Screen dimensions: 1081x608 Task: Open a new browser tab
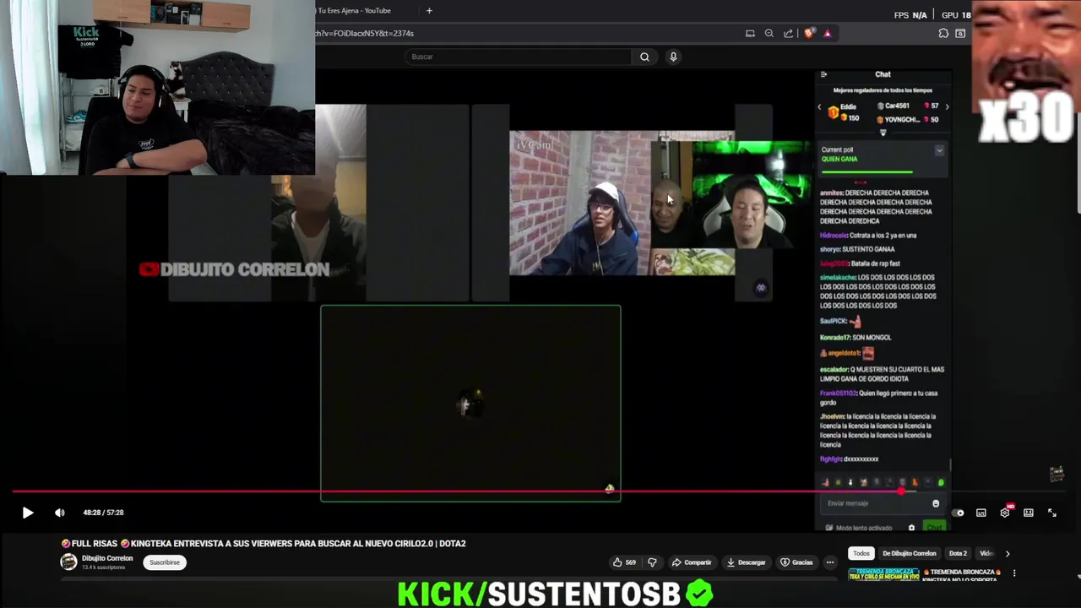tap(429, 11)
